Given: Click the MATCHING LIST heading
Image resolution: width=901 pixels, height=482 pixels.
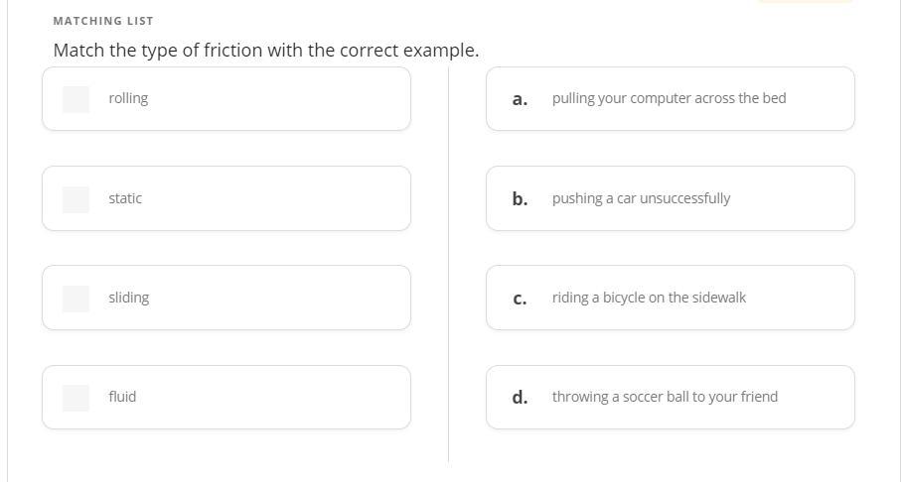Looking at the screenshot, I should point(103,21).
